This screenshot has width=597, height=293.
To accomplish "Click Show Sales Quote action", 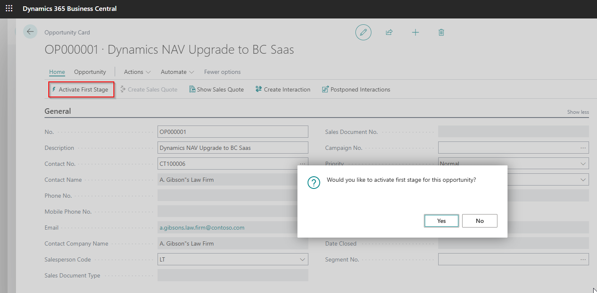I will pyautogui.click(x=216, y=89).
